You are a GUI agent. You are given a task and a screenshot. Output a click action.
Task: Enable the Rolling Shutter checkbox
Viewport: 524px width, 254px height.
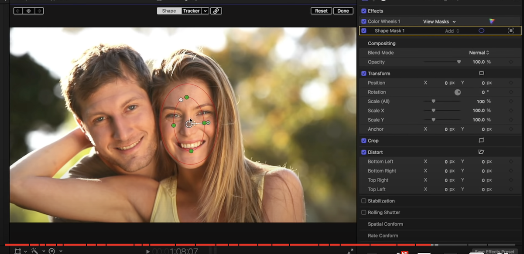[x=364, y=213]
